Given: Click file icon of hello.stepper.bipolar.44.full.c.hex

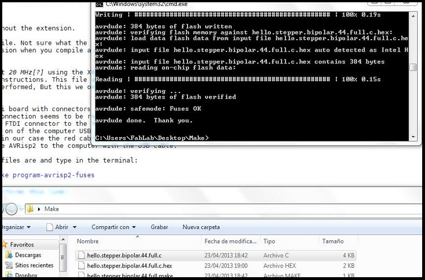Looking at the screenshot, I should 81,266.
